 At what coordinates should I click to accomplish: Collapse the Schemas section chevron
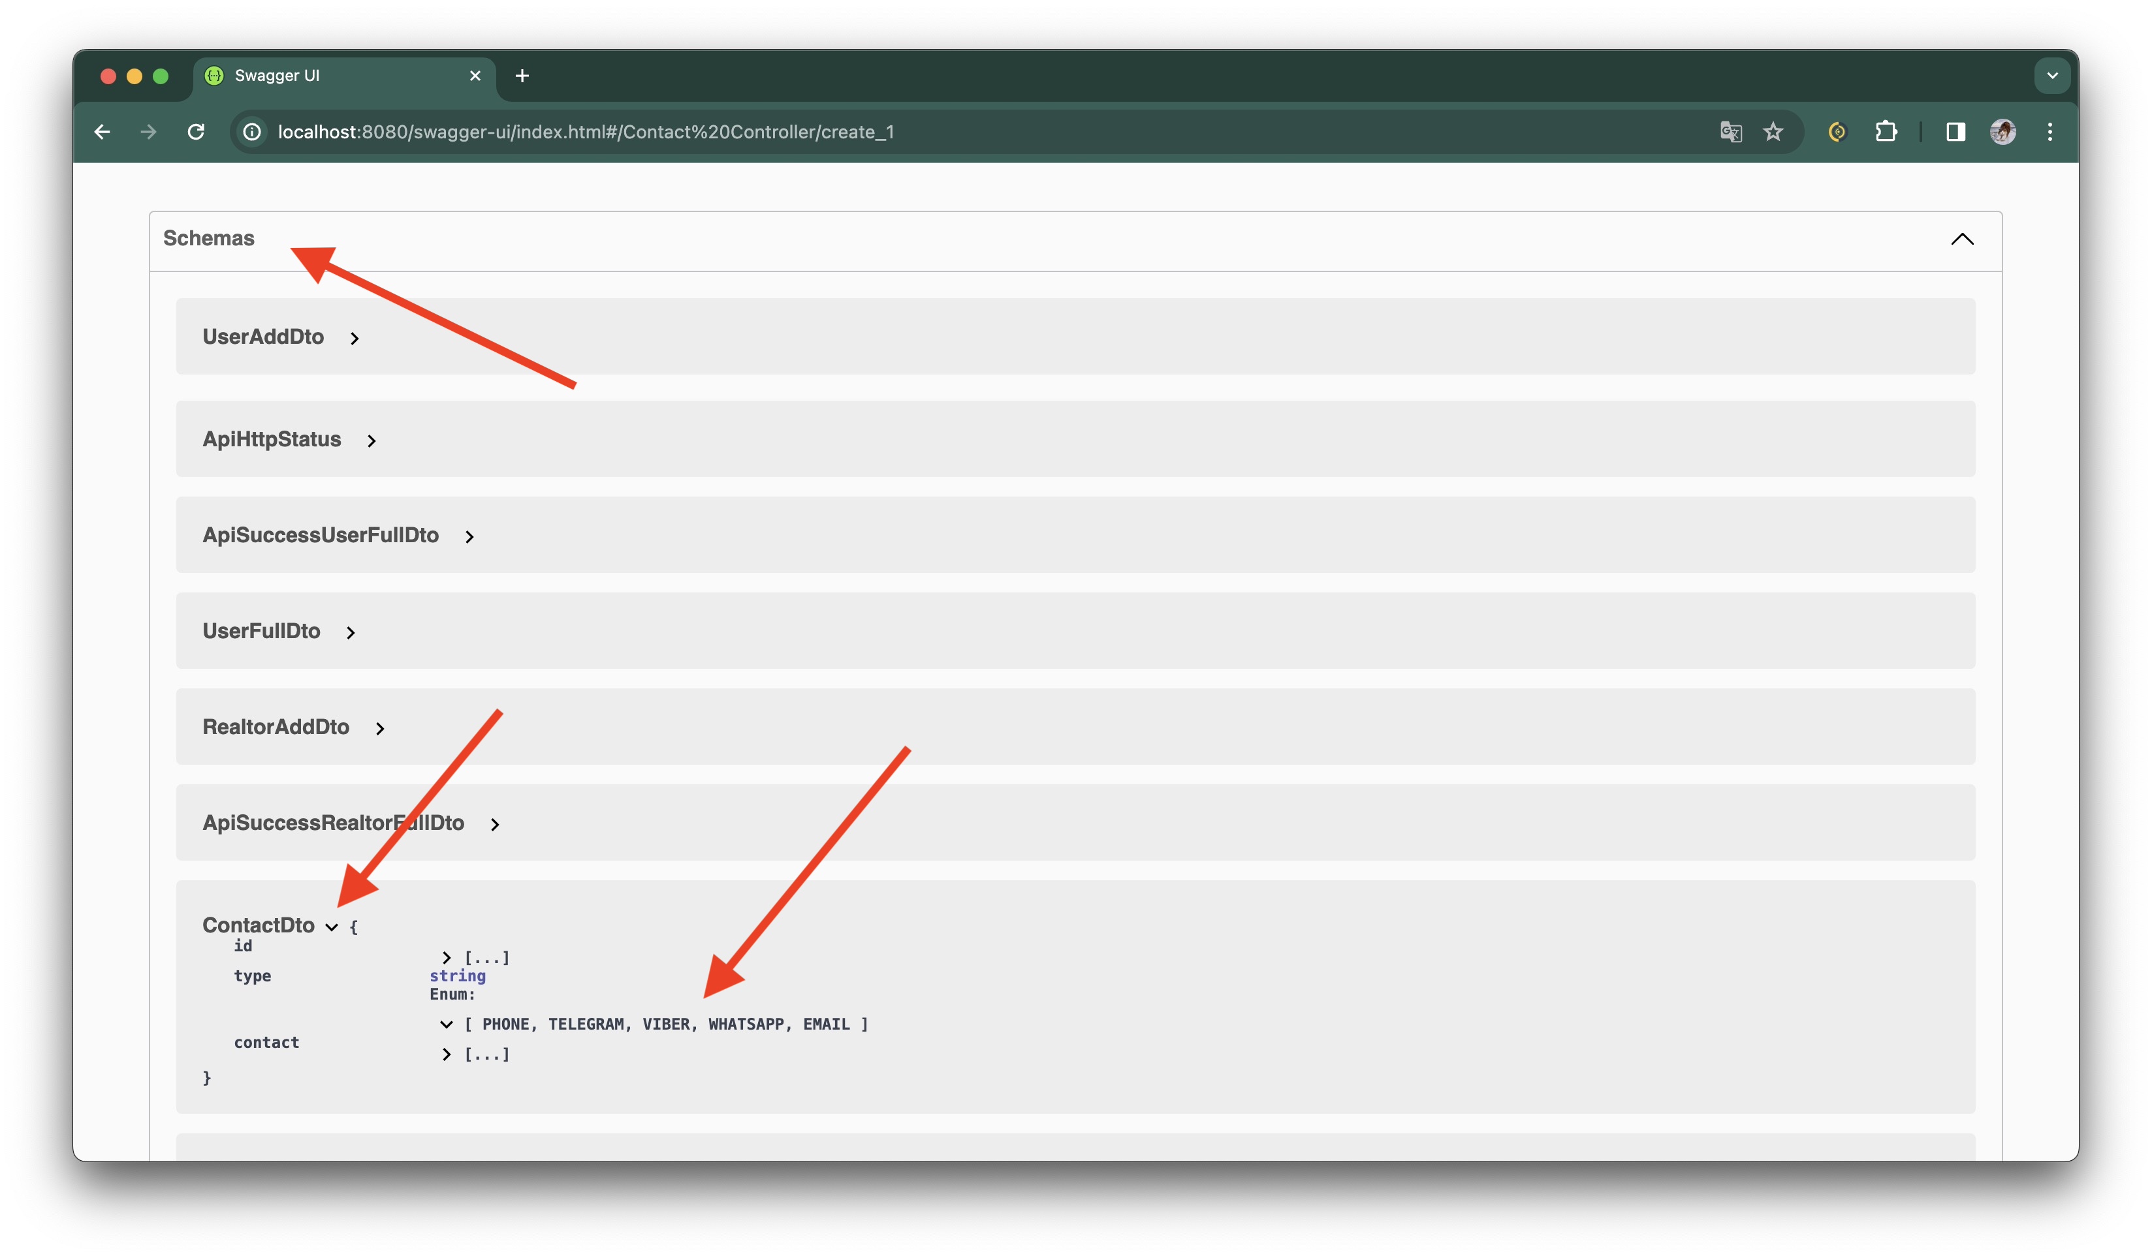tap(1961, 239)
